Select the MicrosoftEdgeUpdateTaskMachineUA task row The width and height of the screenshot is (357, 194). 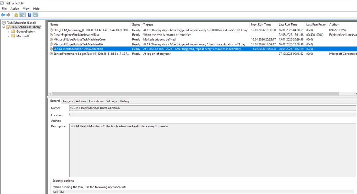click(78, 44)
